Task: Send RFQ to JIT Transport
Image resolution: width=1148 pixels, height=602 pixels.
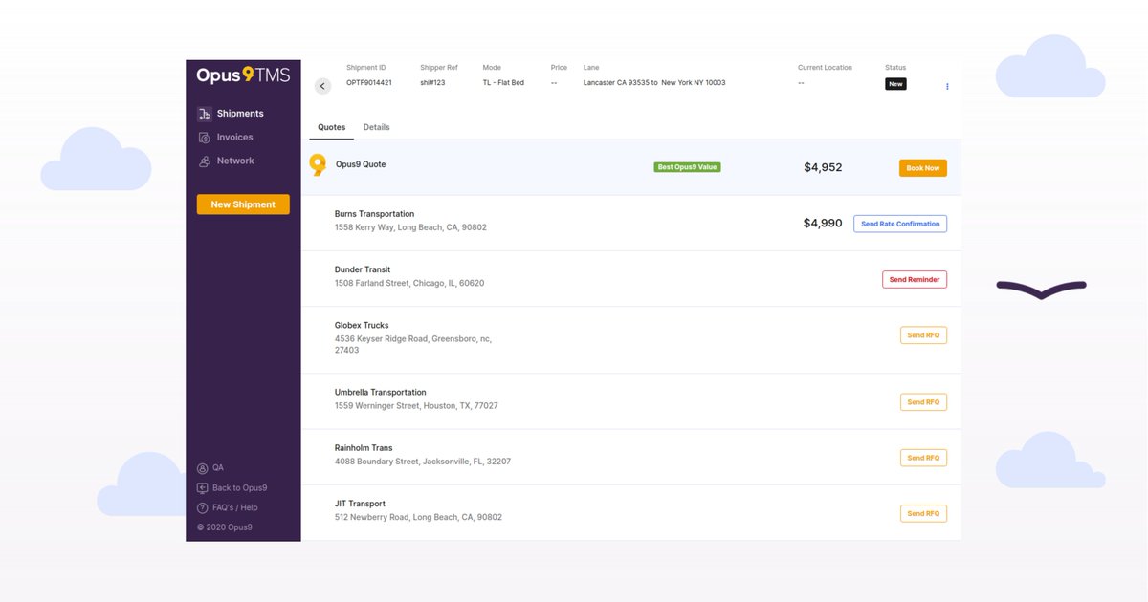Action: point(923,513)
